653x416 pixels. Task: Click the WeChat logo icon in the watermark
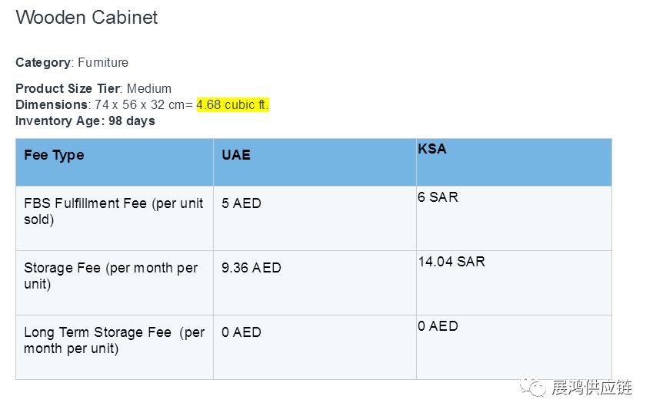pyautogui.click(x=532, y=386)
